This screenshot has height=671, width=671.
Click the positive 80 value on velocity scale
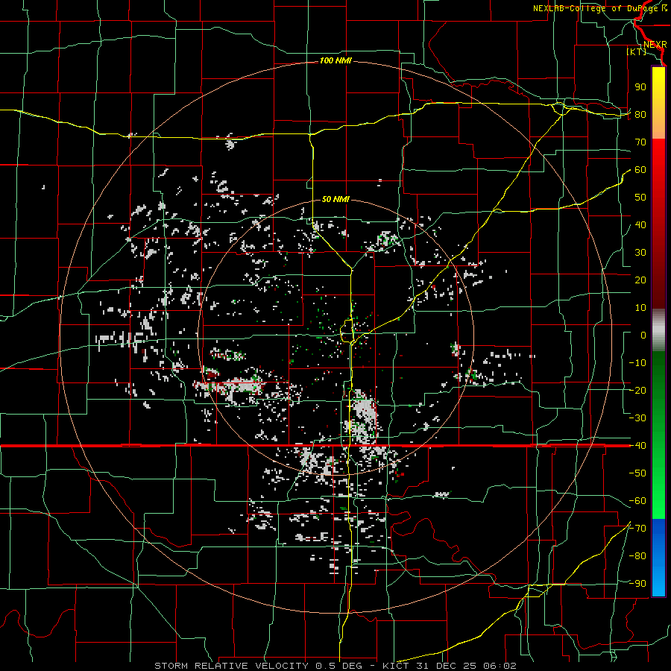(x=640, y=115)
